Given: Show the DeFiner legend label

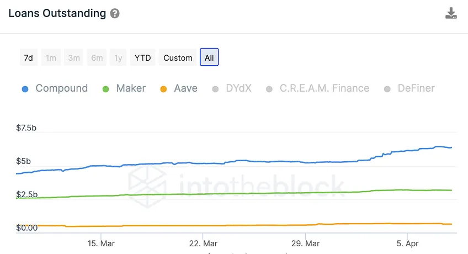Looking at the screenshot, I should (416, 88).
